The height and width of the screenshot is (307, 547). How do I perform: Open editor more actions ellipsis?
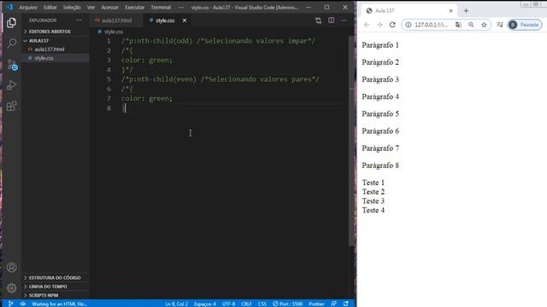[x=344, y=20]
